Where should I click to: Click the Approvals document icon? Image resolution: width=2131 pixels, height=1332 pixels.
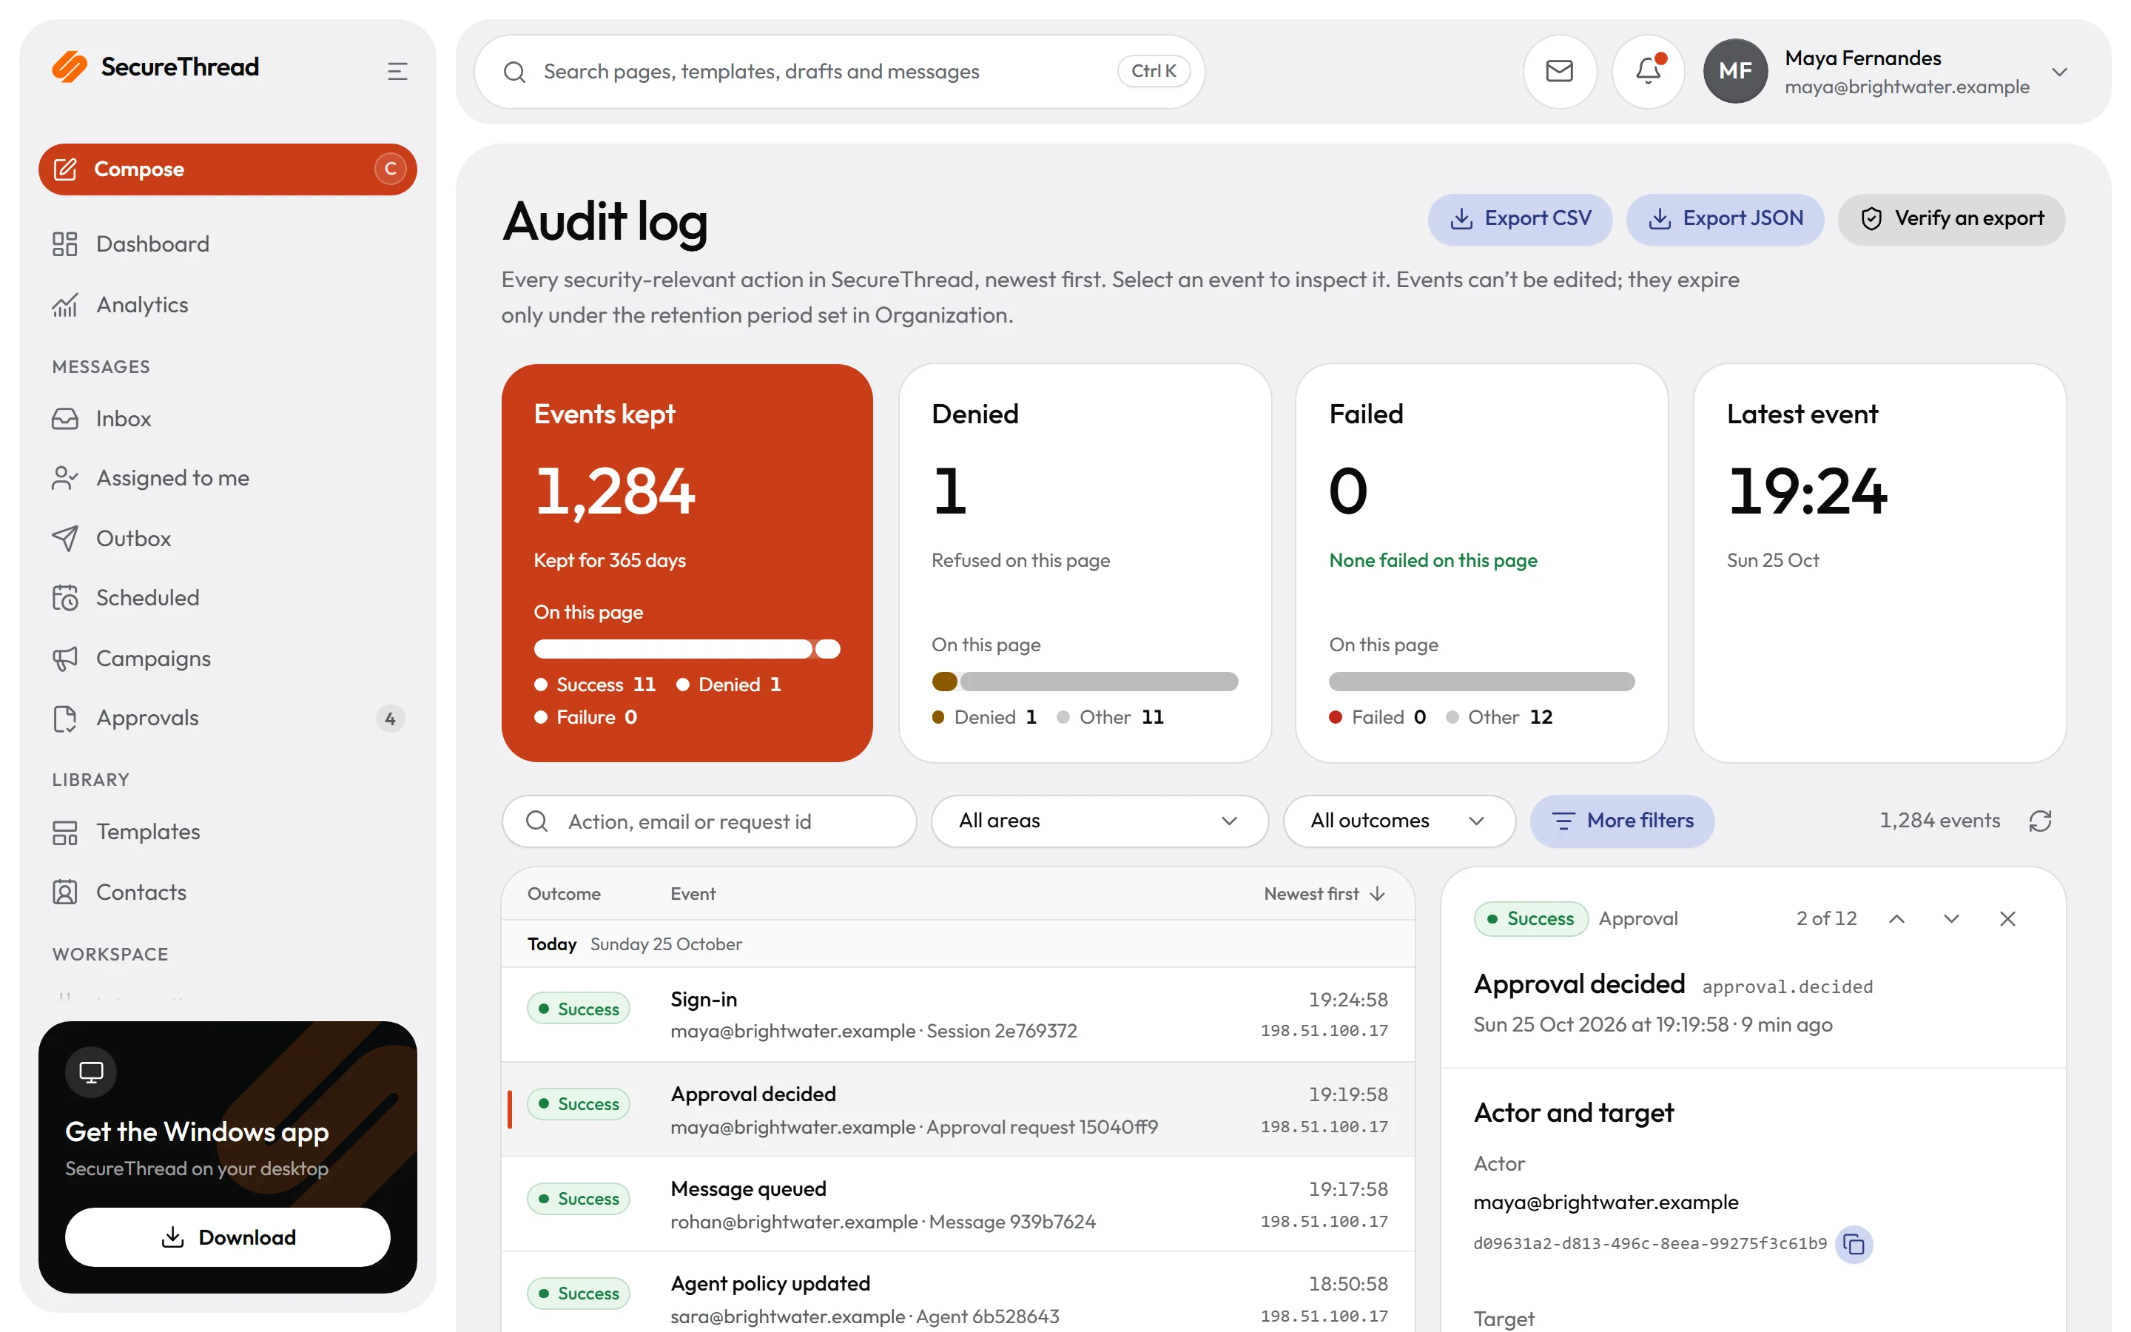pos(64,718)
